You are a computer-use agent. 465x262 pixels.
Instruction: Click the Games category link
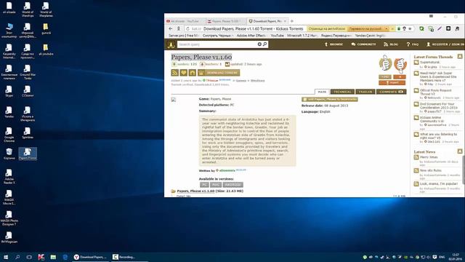pyautogui.click(x=241, y=81)
